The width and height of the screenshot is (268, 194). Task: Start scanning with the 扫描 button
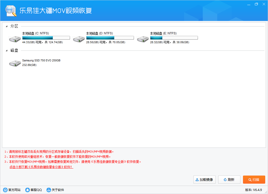tap(254, 180)
